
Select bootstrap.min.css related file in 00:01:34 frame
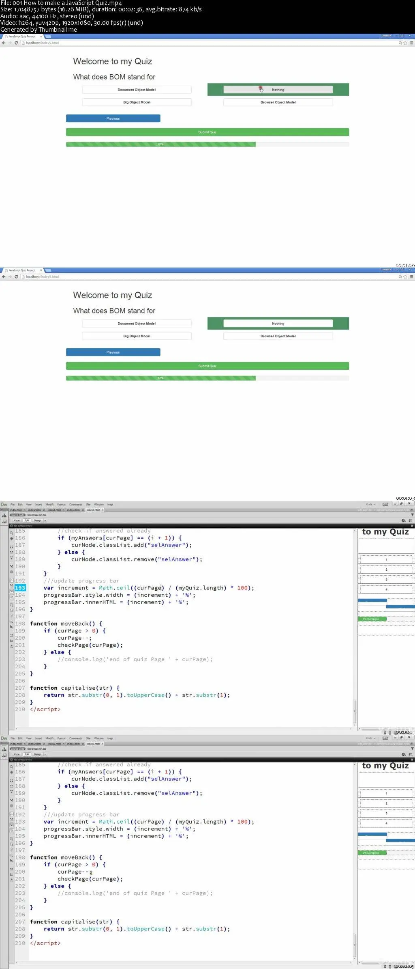click(37, 515)
